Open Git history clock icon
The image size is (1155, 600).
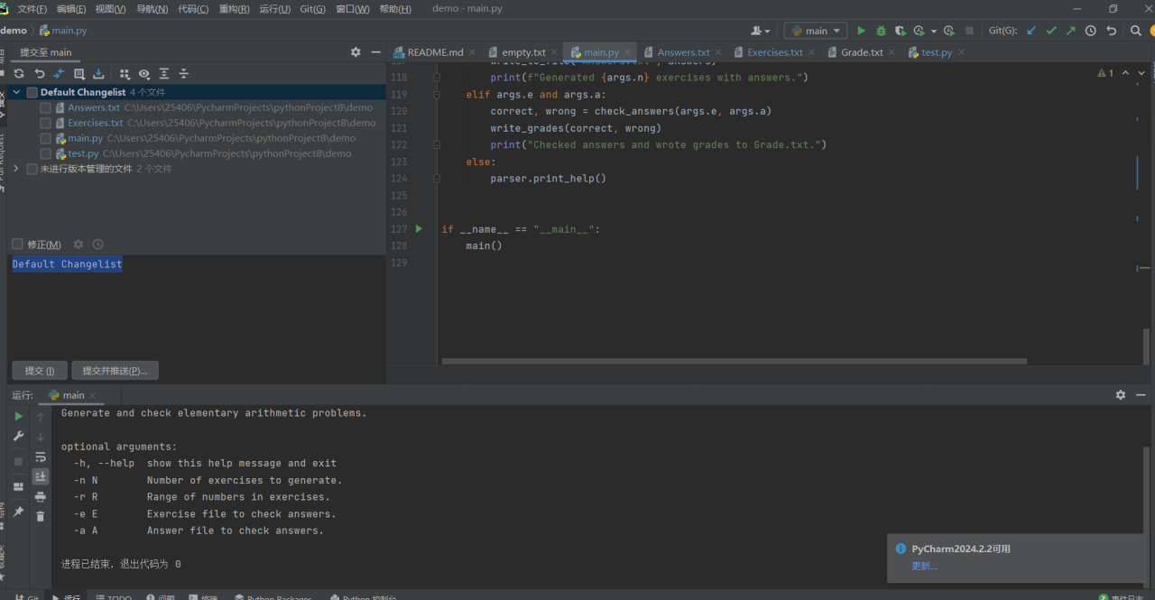1090,31
